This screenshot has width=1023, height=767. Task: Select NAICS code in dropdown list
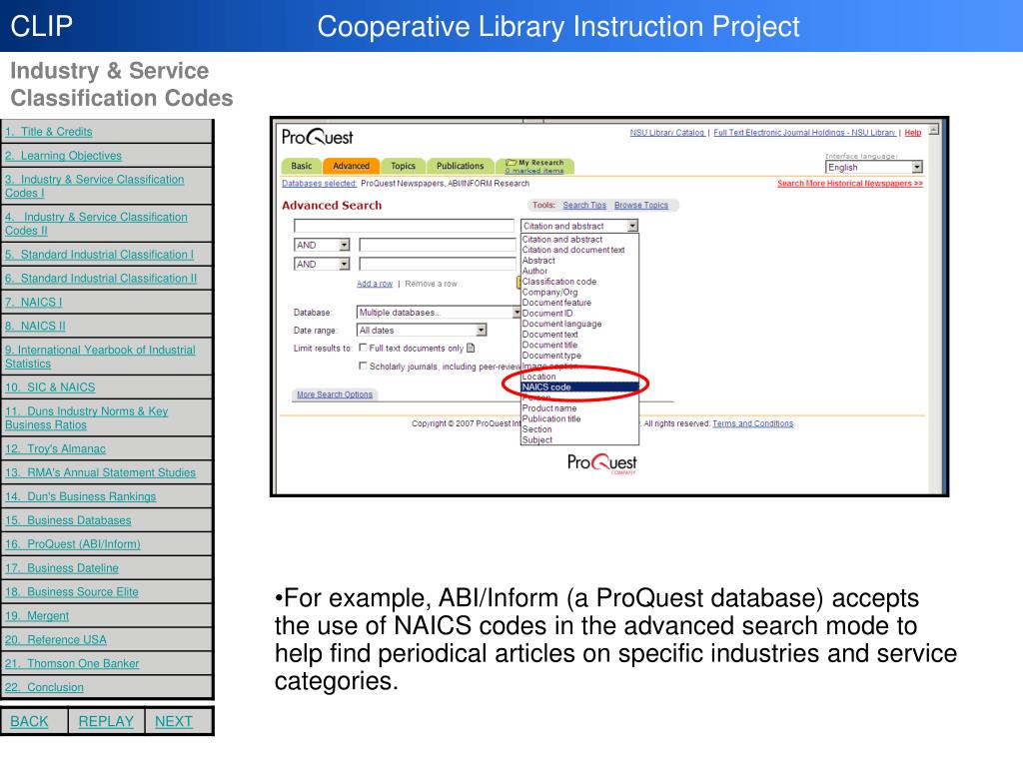coord(579,387)
